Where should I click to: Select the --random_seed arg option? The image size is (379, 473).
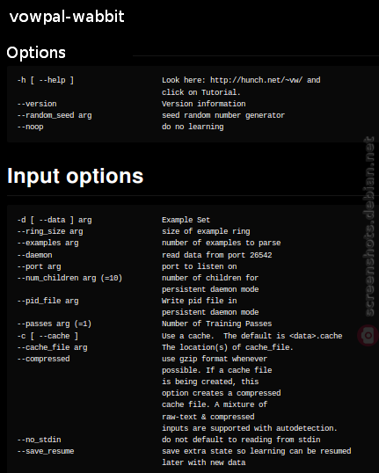coord(55,115)
